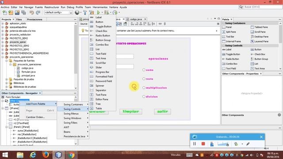The image size is (283, 159).
Task: Switch to the Prestaciones tab
Action: 34,19
